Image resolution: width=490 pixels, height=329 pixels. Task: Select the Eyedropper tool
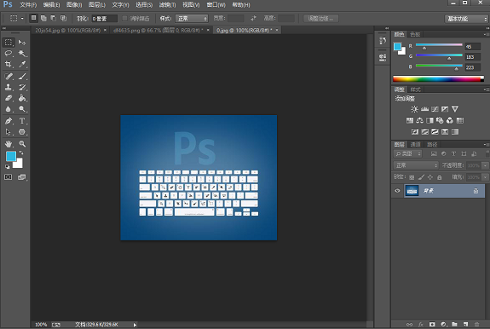click(x=22, y=65)
